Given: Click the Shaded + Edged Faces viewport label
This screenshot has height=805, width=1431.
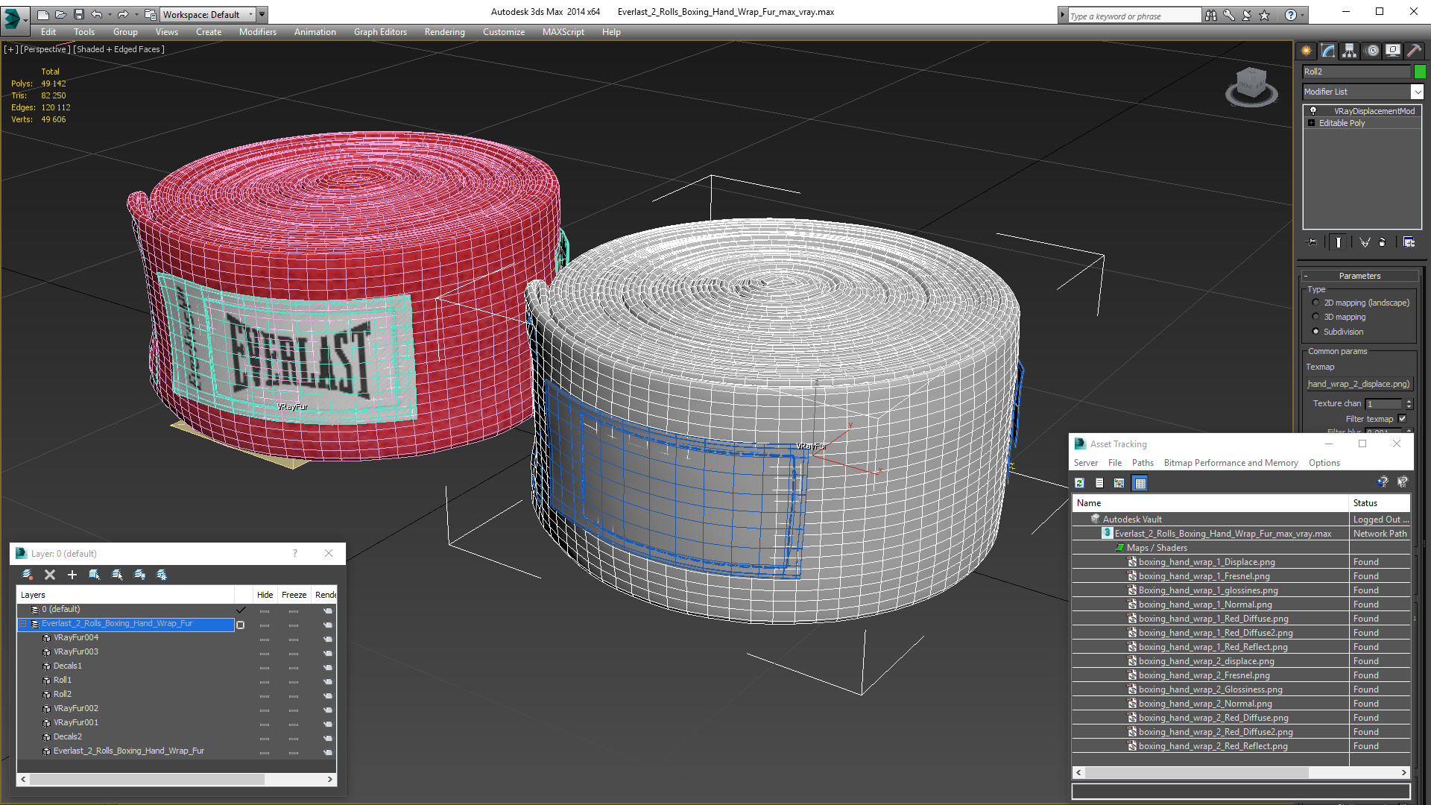Looking at the screenshot, I should pos(119,49).
